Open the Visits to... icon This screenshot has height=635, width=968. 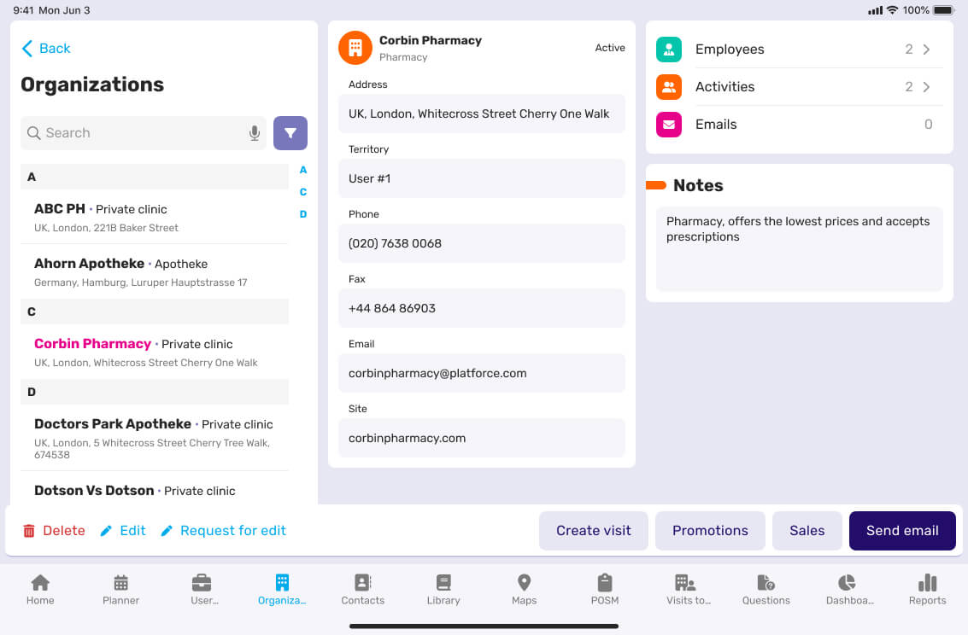click(685, 583)
